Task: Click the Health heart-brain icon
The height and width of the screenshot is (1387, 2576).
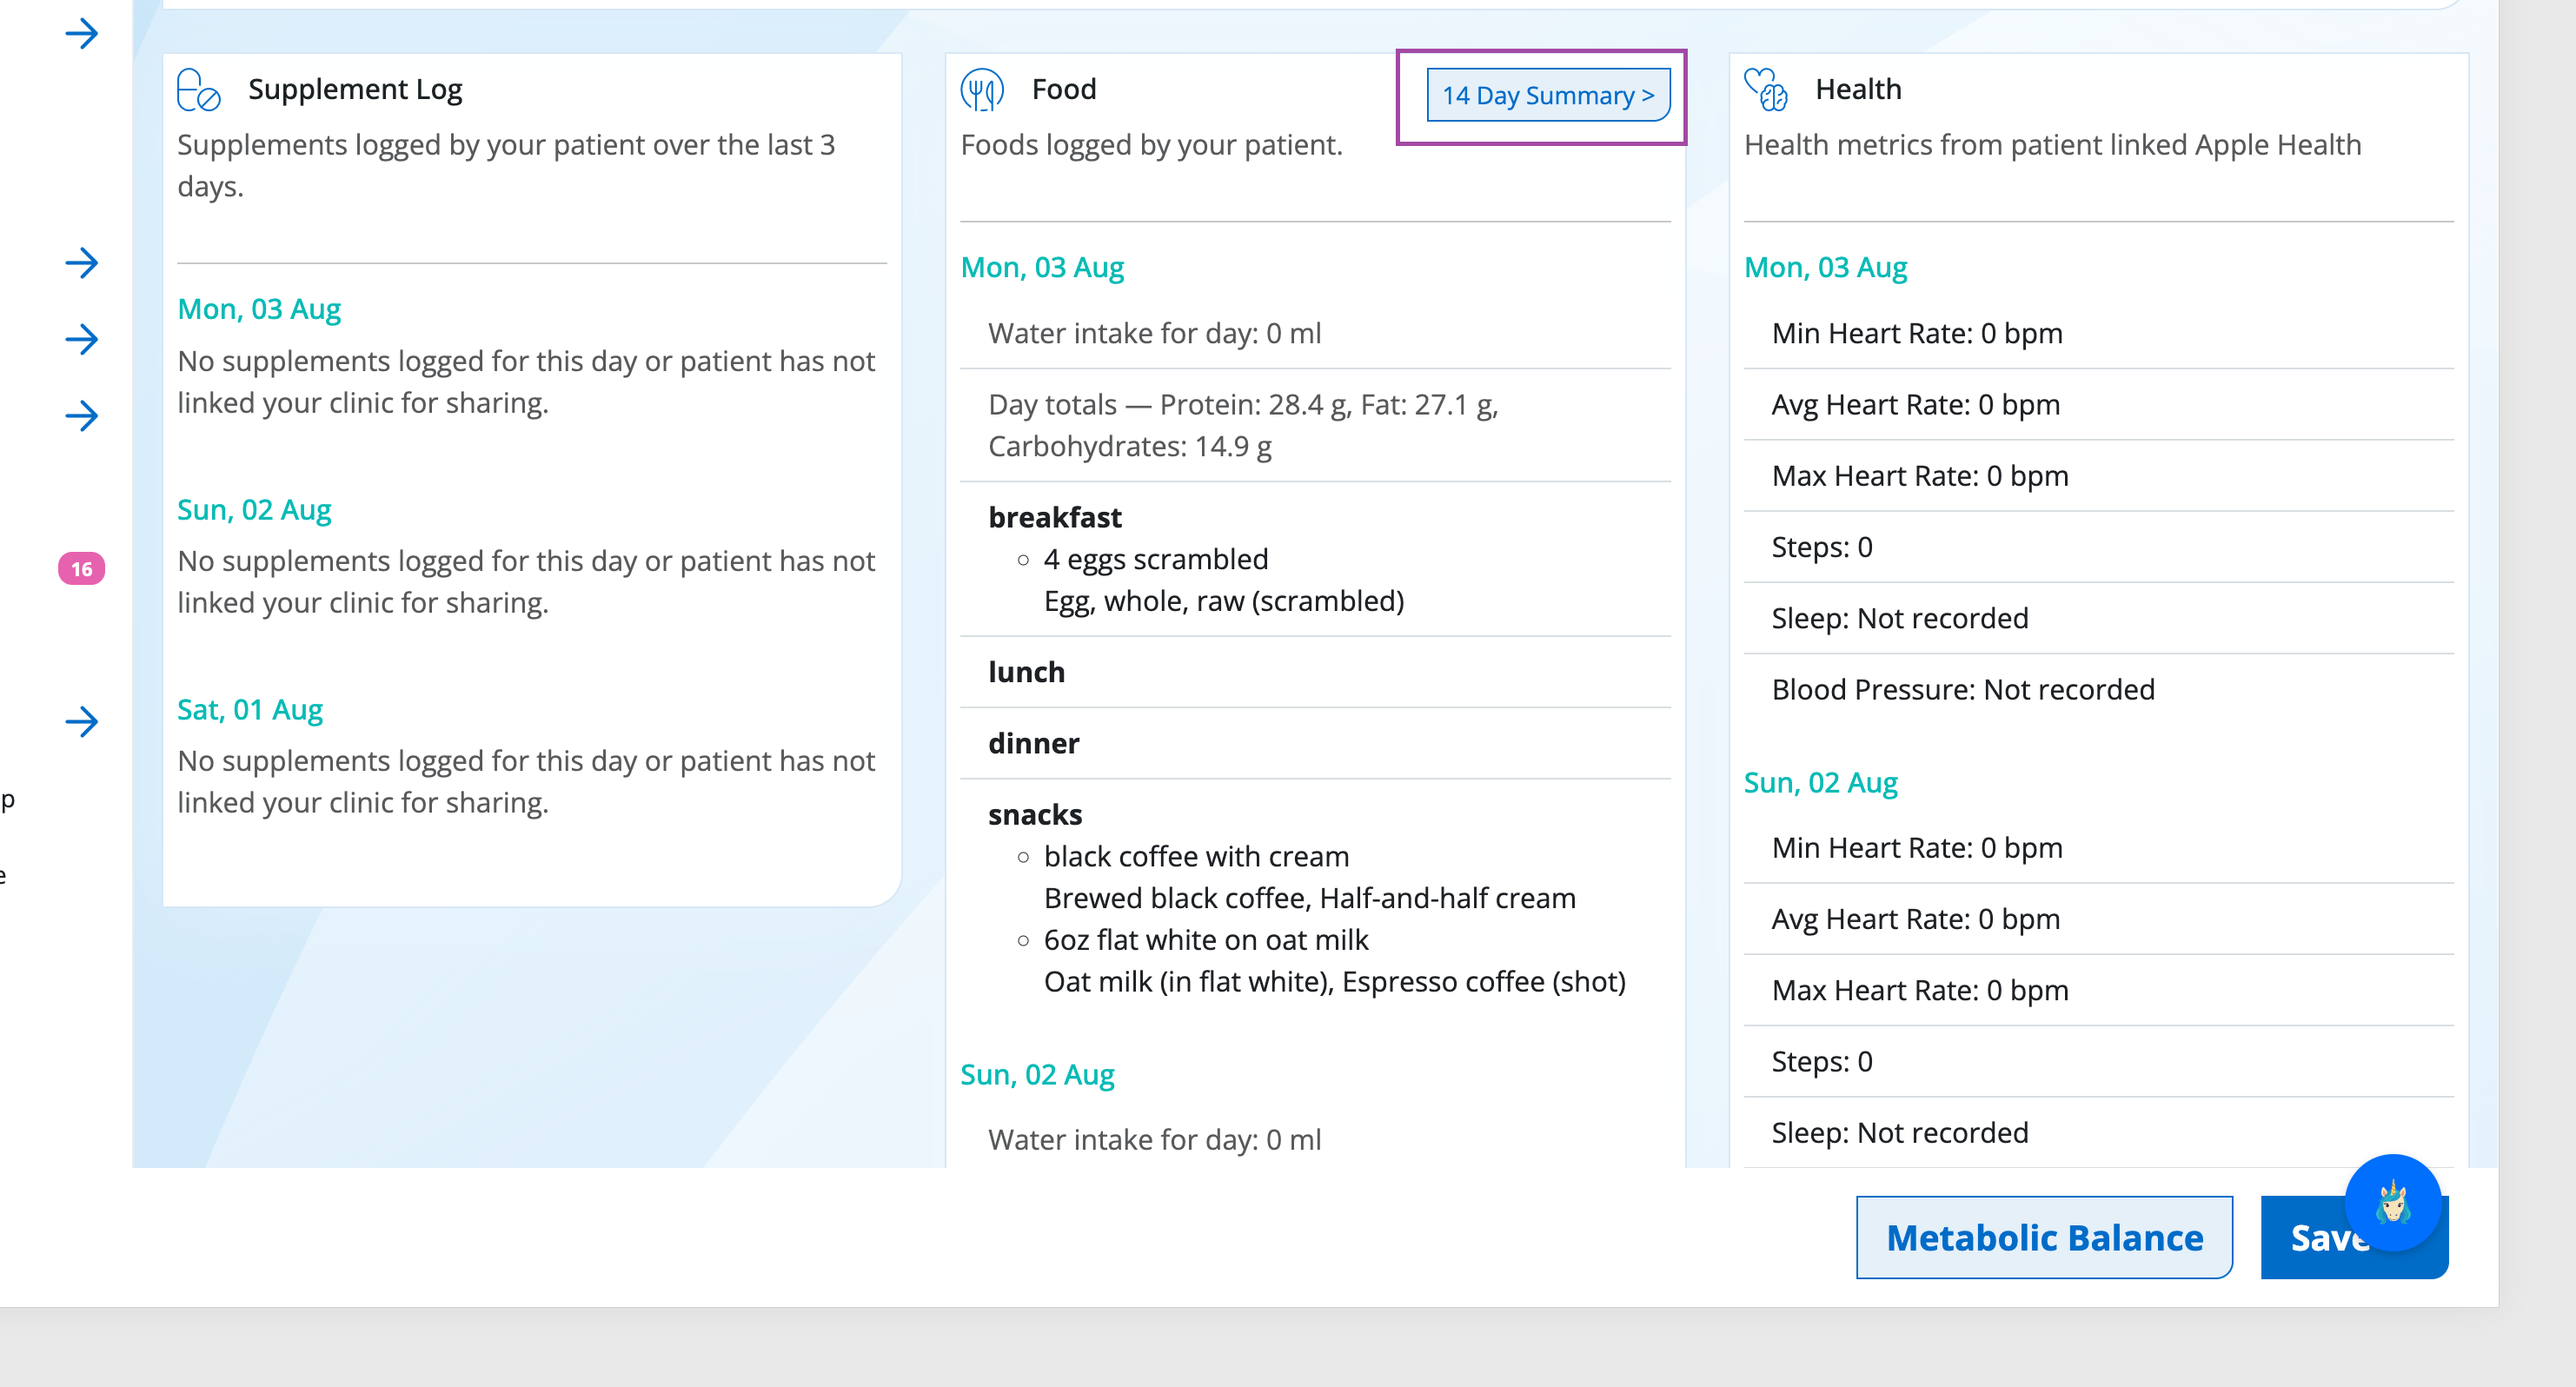Action: 1766,89
